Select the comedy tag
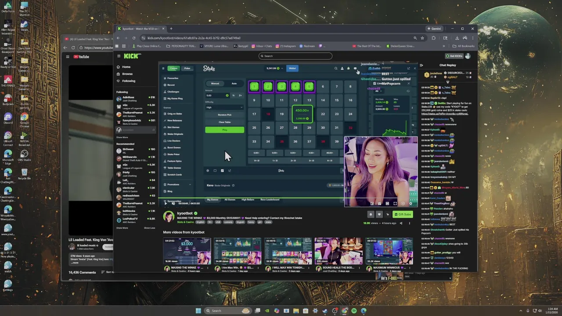This screenshot has width=562, height=316. coord(228,222)
